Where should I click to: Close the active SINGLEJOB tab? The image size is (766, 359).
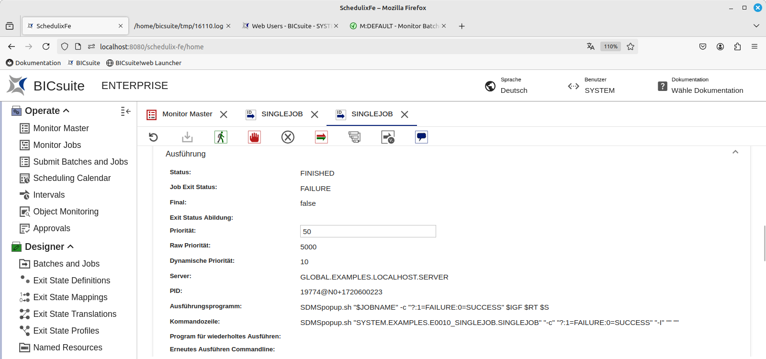point(405,114)
